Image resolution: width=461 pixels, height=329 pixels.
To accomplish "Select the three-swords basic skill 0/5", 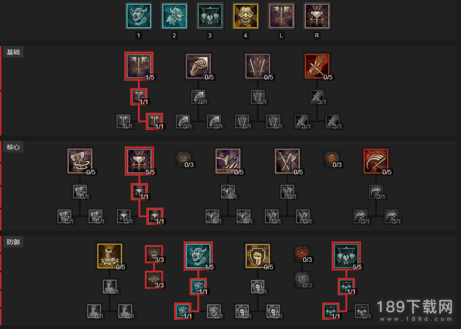I will [258, 66].
